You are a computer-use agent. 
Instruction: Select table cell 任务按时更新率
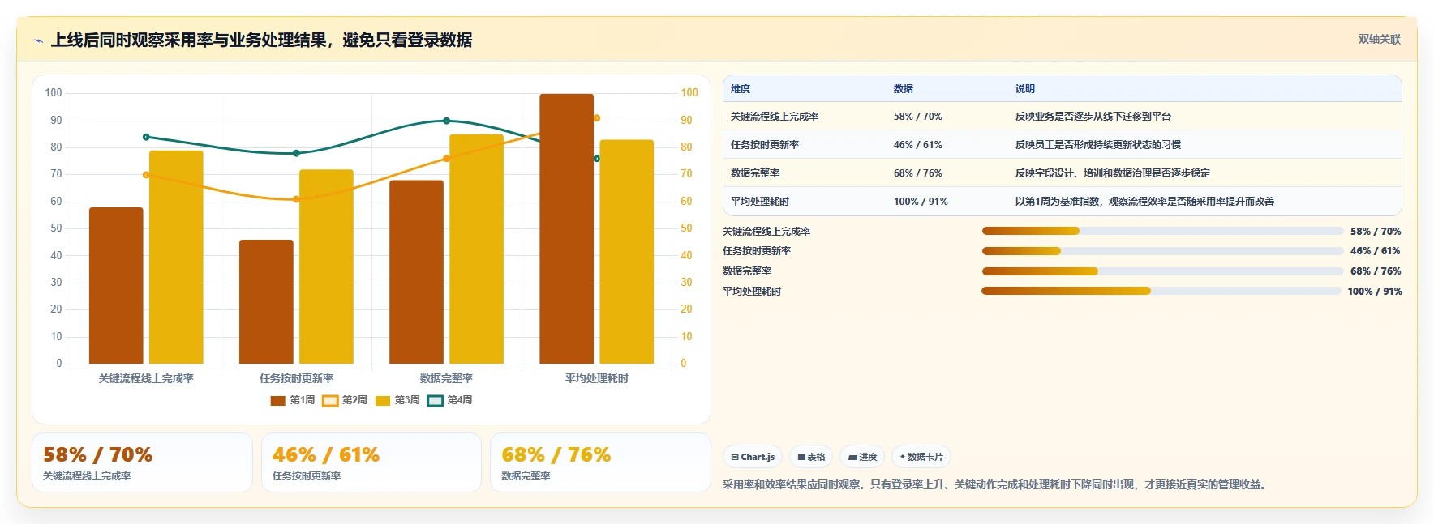pos(765,145)
